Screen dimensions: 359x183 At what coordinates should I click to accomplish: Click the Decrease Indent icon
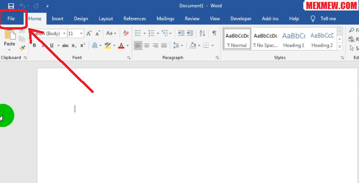(181, 33)
